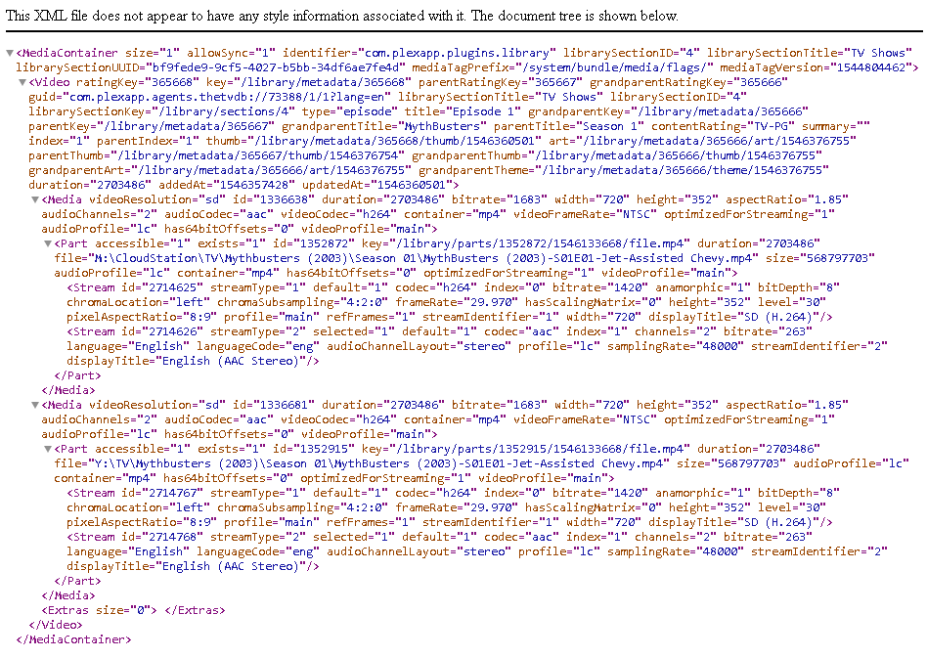Click the title value "Episode 1"
Image resolution: width=927 pixels, height=659 pixels.
pos(483,111)
